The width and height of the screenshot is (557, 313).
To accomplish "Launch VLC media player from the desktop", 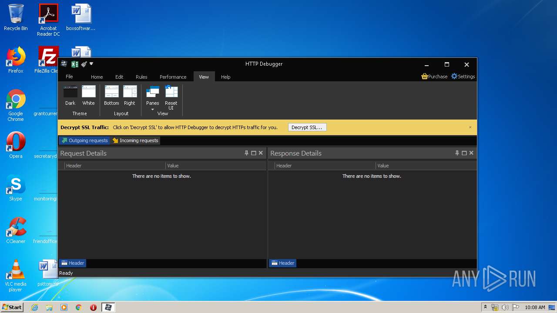I will [16, 276].
